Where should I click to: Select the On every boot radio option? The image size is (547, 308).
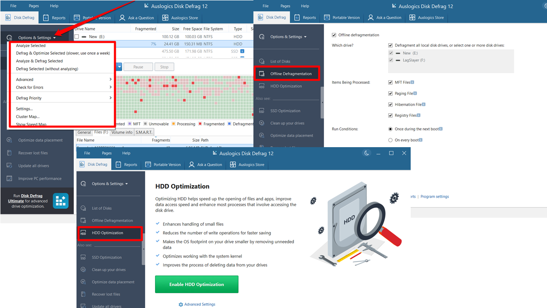click(391, 140)
